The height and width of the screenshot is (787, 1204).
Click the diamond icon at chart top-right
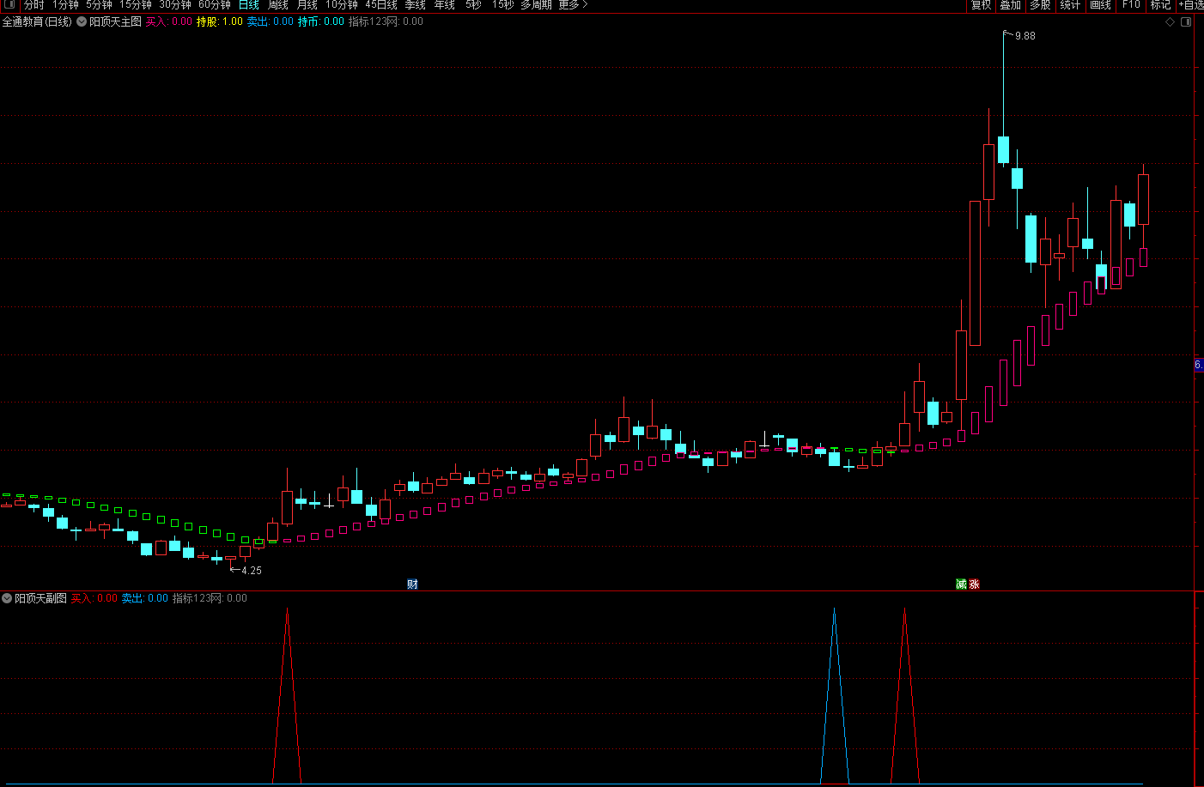pos(1170,21)
